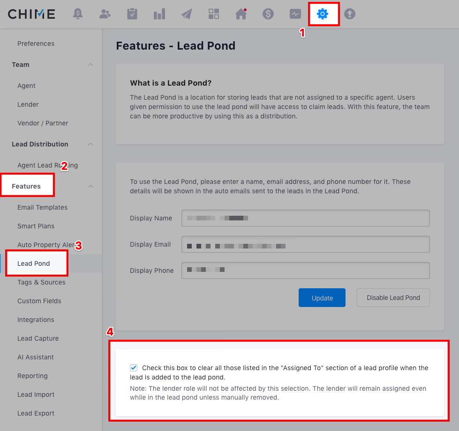Open the Reporting bar chart icon
This screenshot has width=459, height=431.
click(x=159, y=14)
